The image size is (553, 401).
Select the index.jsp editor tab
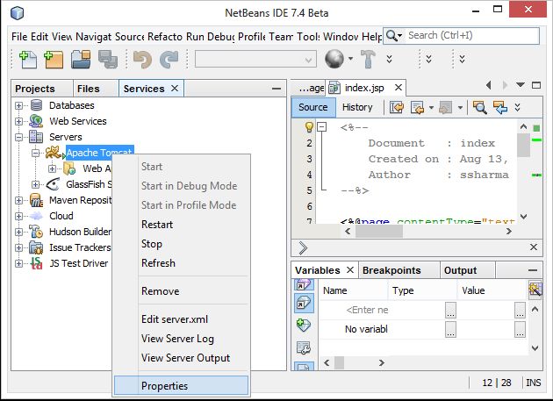pyautogui.click(x=364, y=88)
